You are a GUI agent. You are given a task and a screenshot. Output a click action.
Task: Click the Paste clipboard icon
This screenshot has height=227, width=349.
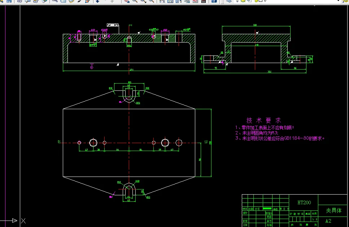click(x=71, y=1)
